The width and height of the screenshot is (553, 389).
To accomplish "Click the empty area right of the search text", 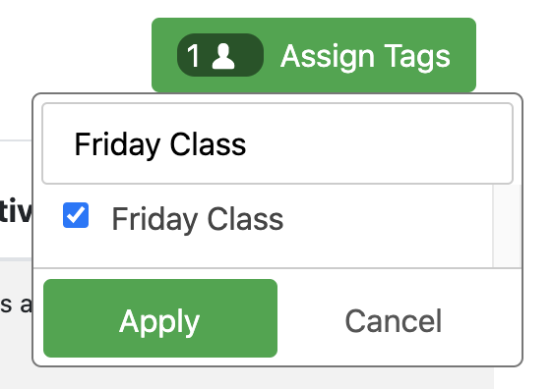I will 379,143.
